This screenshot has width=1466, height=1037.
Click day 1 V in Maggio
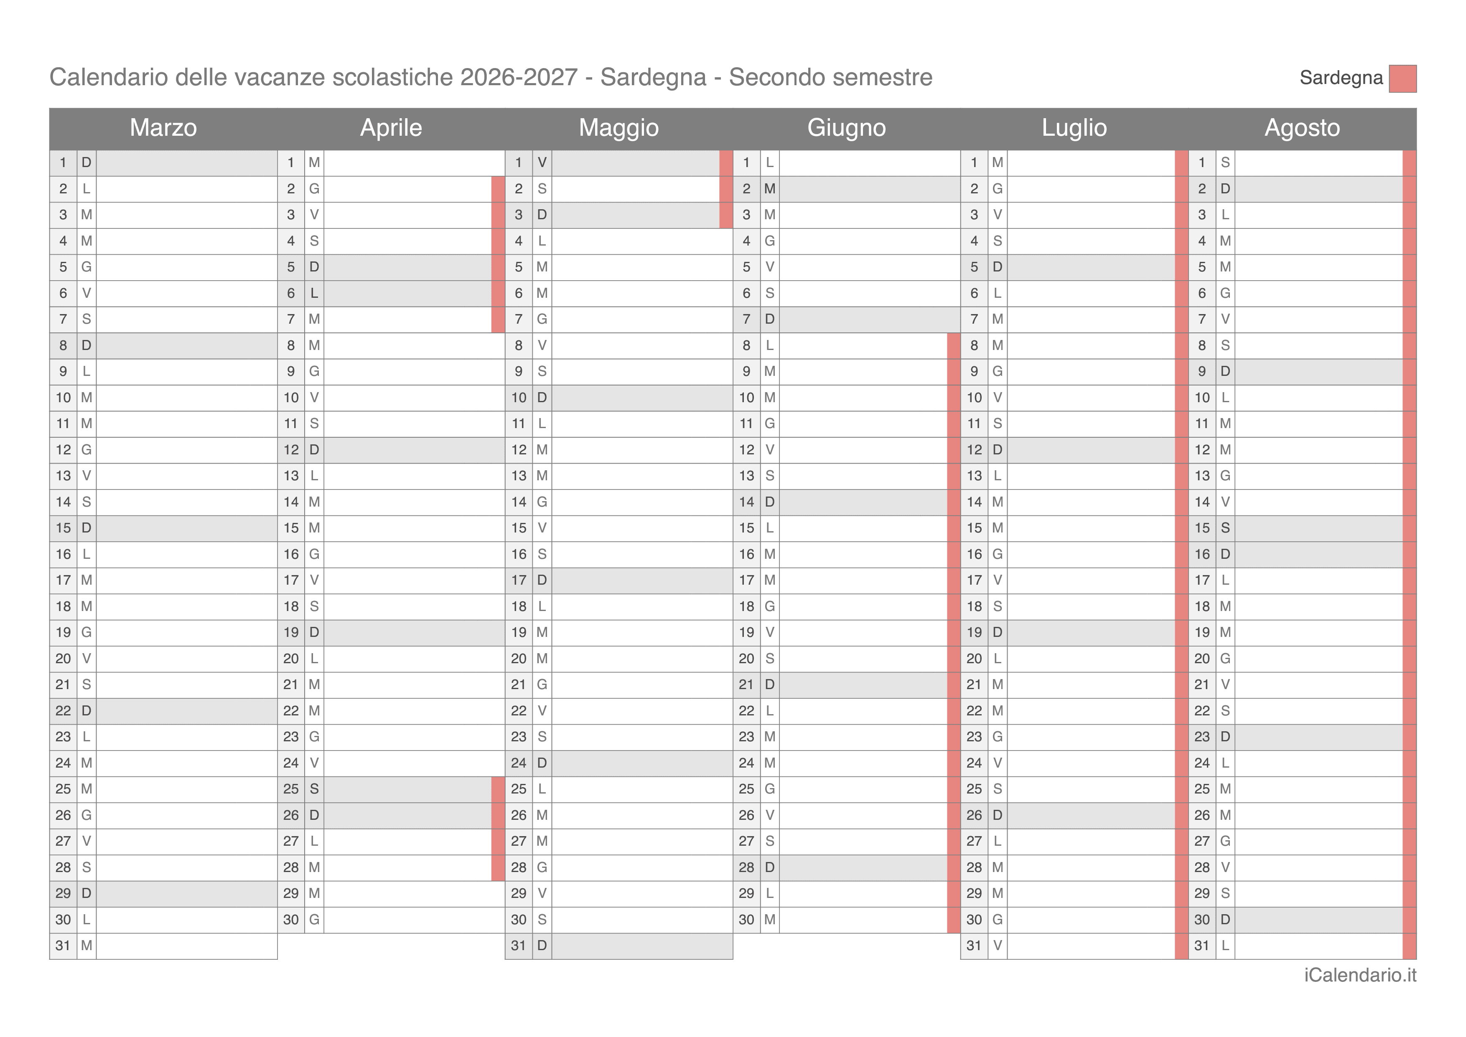(618, 163)
